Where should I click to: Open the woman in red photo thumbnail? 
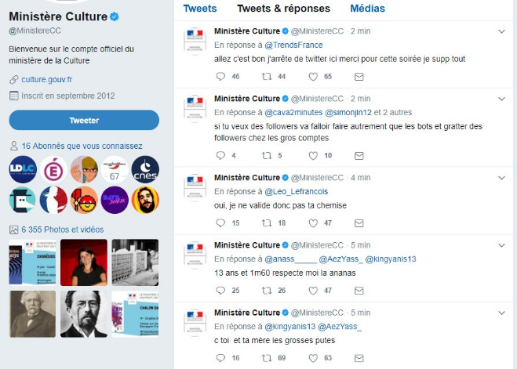pos(84,262)
